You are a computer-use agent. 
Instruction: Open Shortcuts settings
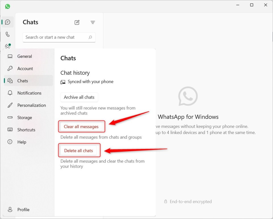pyautogui.click(x=26, y=130)
